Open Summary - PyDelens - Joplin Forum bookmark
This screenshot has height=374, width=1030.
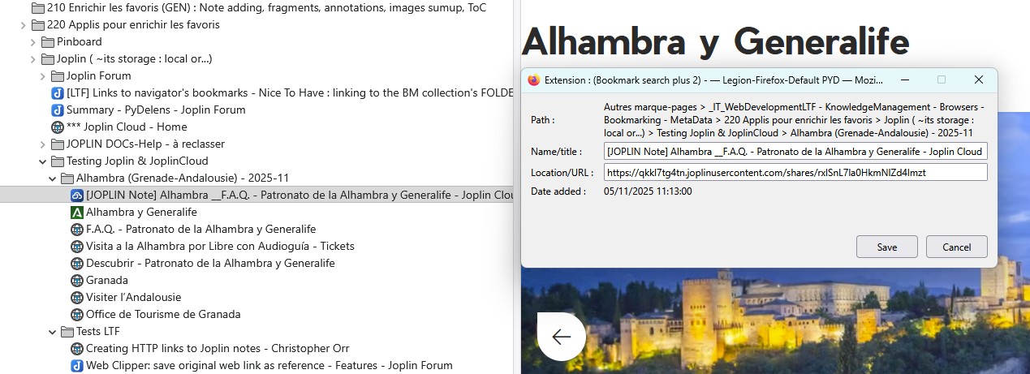(x=156, y=110)
